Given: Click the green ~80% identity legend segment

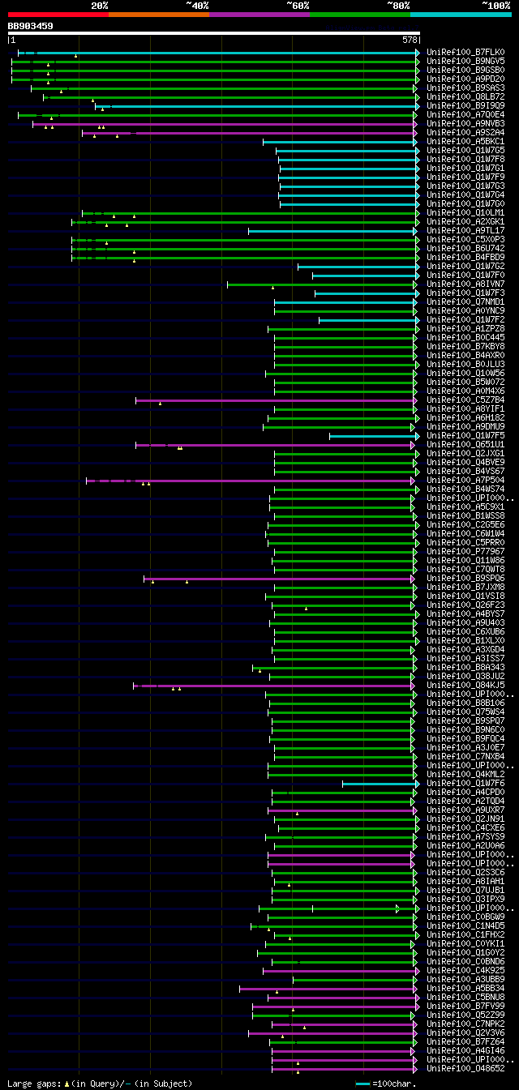Looking at the screenshot, I should point(360,14).
